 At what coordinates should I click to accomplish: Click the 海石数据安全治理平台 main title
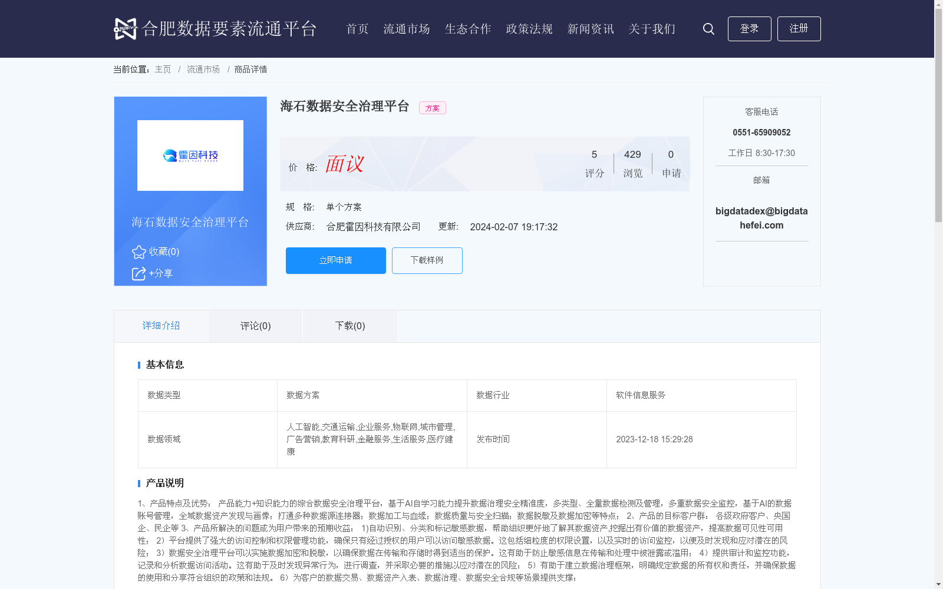click(345, 107)
